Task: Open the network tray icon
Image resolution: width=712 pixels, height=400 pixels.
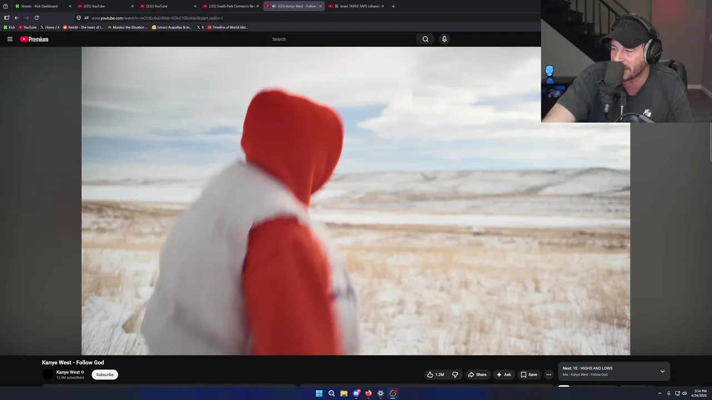Action: [x=678, y=393]
